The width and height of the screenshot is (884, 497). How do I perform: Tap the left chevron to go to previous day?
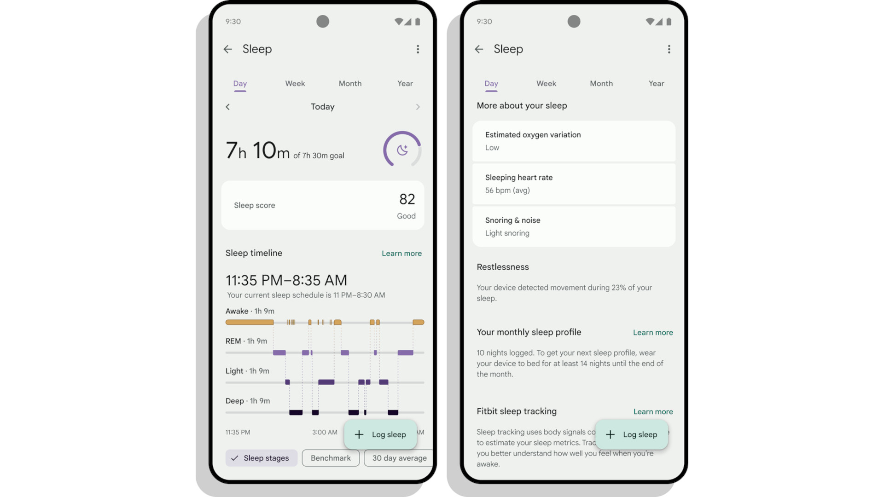[228, 107]
